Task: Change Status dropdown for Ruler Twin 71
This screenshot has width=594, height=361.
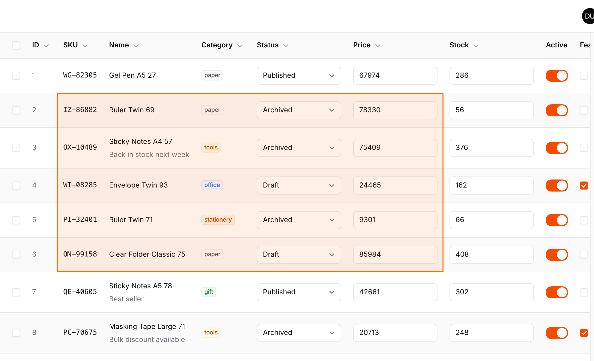Action: (x=299, y=220)
